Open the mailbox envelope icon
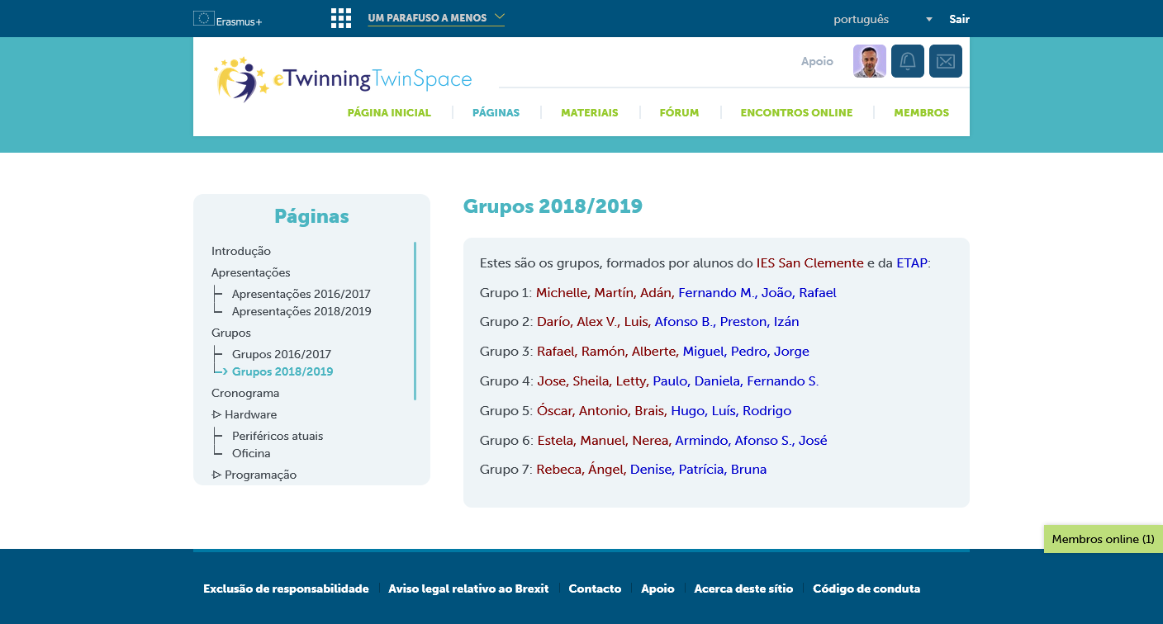Screen dimensions: 1163x624 946,61
